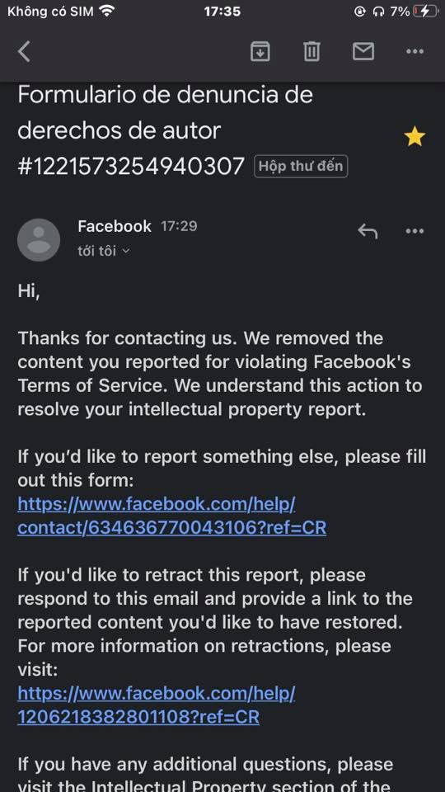Expand recipient details next to tới tôi

coord(126,251)
